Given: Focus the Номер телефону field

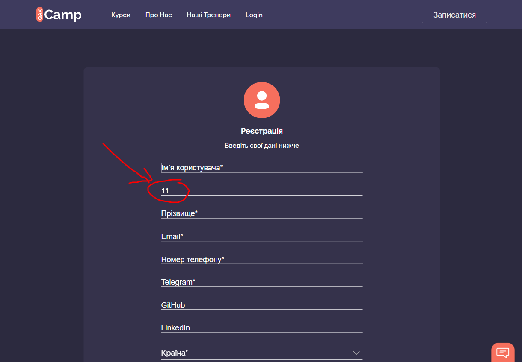Looking at the screenshot, I should tap(262, 259).
